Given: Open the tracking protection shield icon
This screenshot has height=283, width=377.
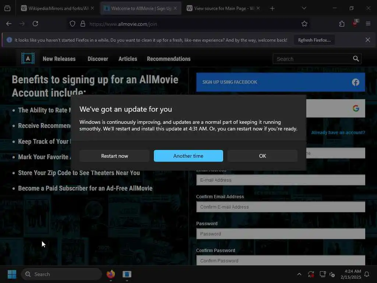Looking at the screenshot, I should pos(73,24).
